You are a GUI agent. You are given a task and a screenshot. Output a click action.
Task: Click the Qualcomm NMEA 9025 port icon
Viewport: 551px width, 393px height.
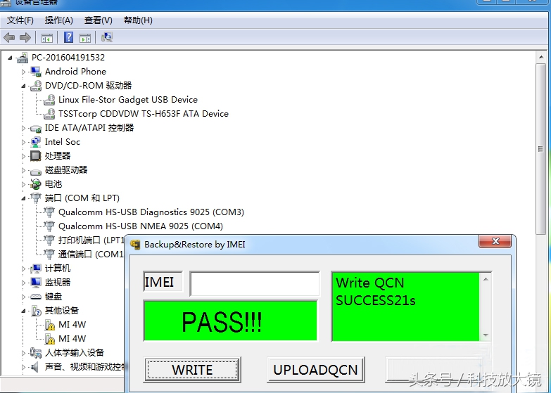pyautogui.click(x=49, y=226)
